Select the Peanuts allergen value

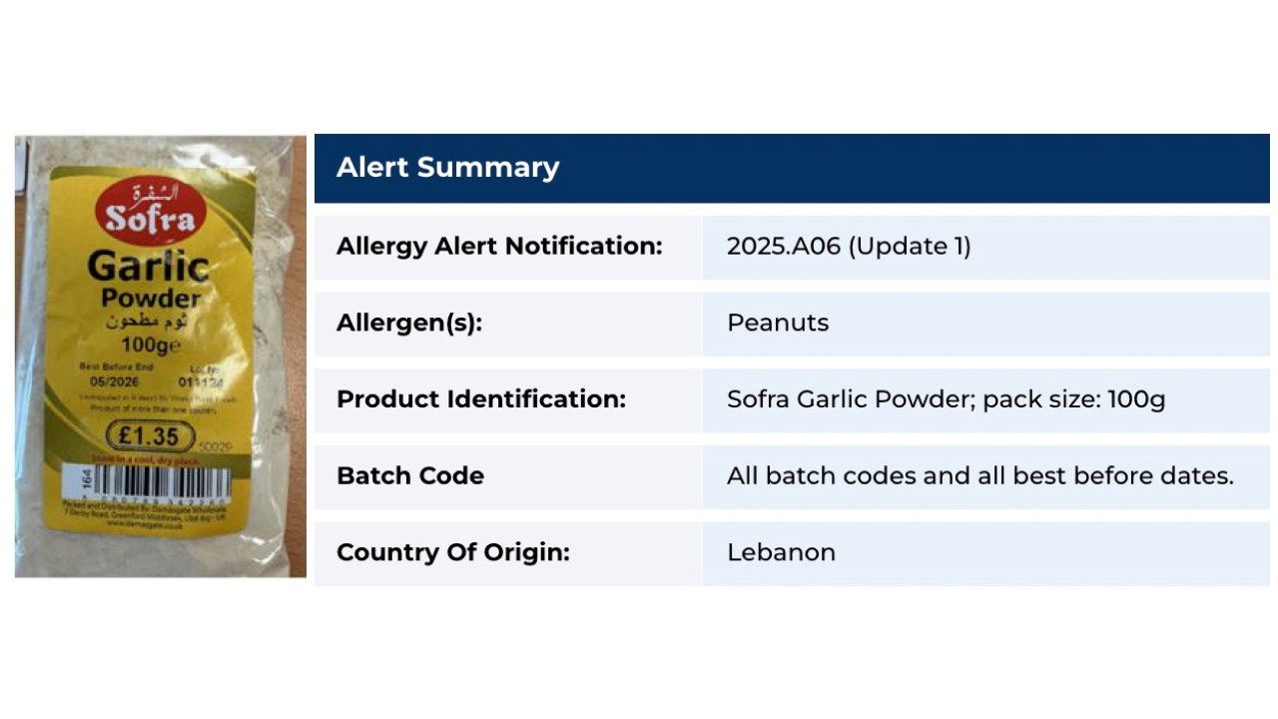point(778,323)
